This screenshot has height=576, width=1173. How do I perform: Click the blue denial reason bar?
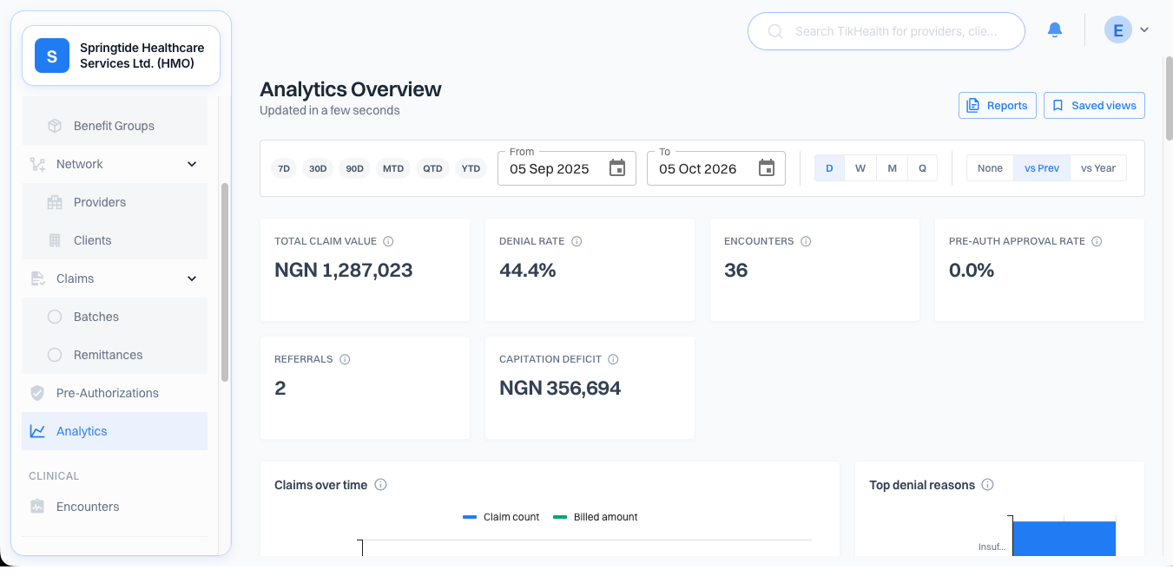(x=1064, y=539)
